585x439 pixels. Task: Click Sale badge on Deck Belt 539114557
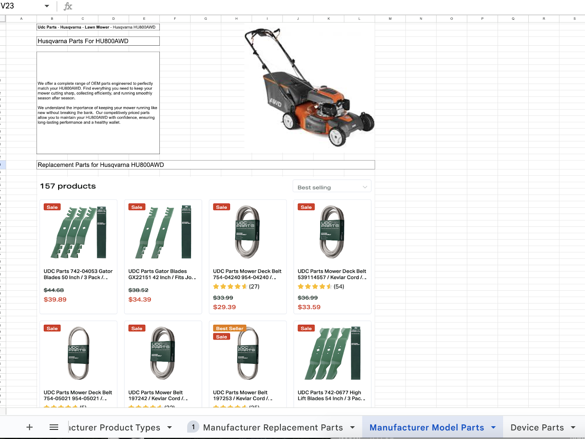tap(306, 207)
